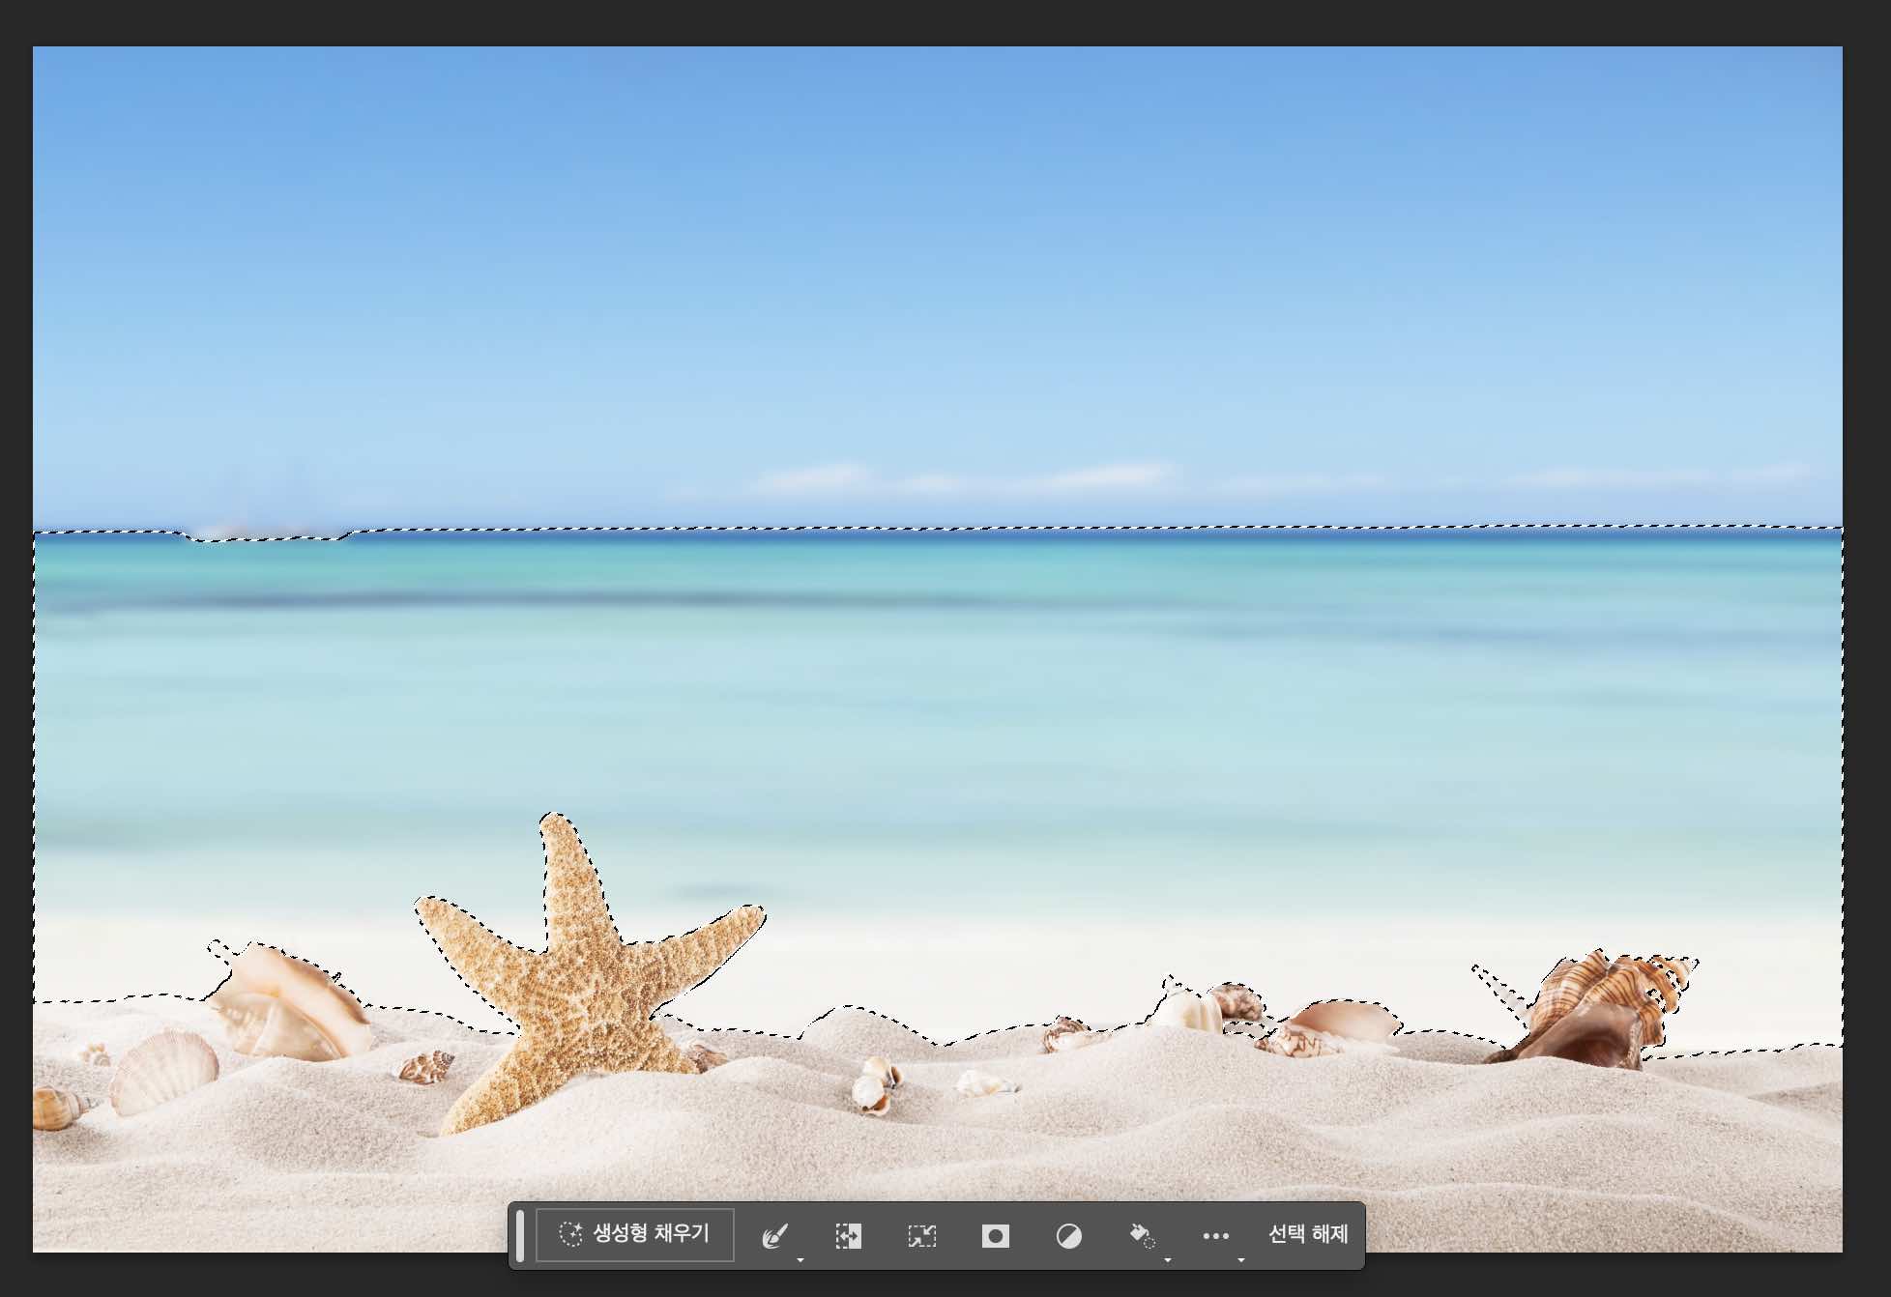Click the transform selection icon
1891x1297 pixels.
(921, 1235)
